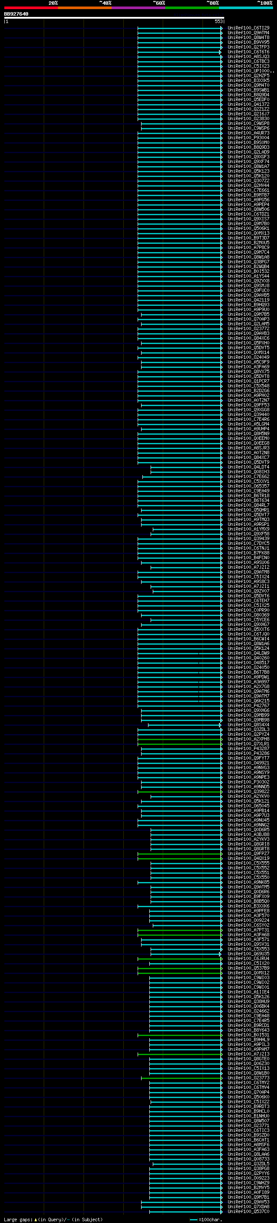Open hit UniRef100_C6TI29

(x=248, y=29)
